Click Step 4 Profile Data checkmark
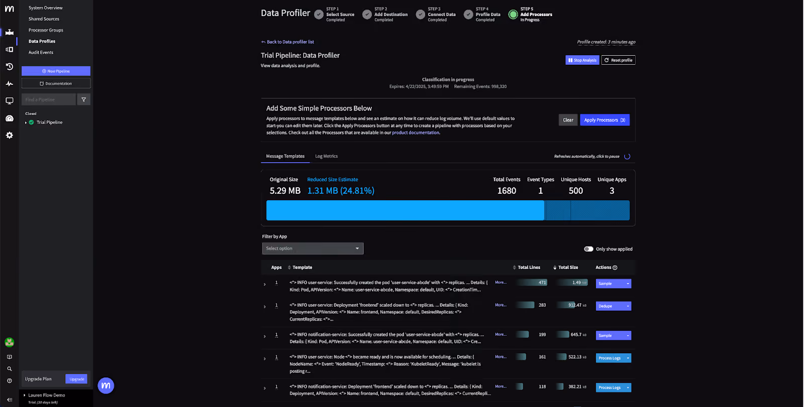This screenshot has height=407, width=804. [468, 15]
